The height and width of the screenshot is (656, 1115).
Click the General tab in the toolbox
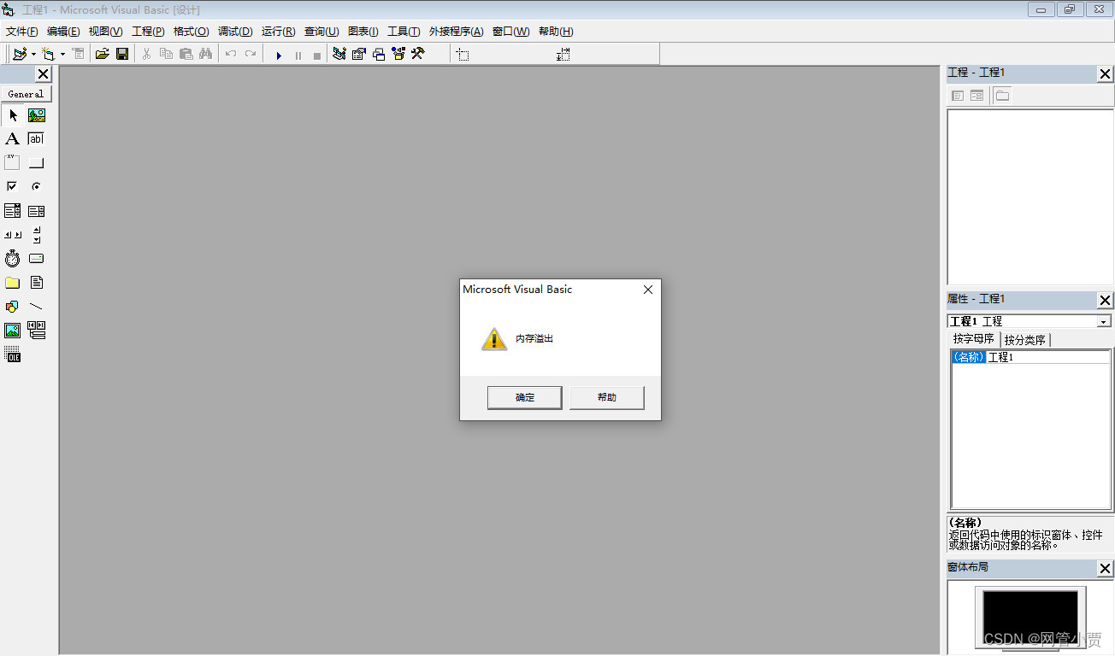(x=26, y=94)
